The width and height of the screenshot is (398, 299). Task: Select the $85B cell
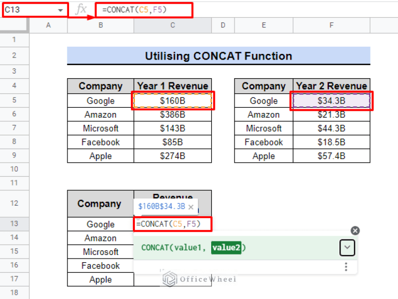(x=173, y=142)
